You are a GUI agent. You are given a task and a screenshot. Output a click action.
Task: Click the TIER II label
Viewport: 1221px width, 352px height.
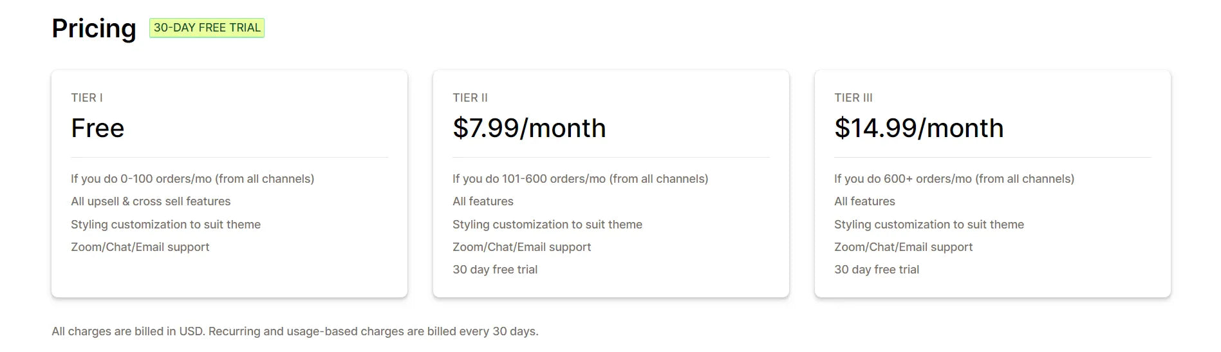tap(470, 98)
